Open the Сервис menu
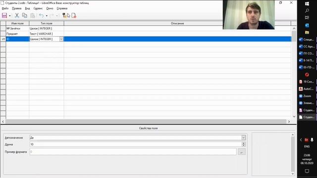This screenshot has width=317, height=178. (x=38, y=8)
